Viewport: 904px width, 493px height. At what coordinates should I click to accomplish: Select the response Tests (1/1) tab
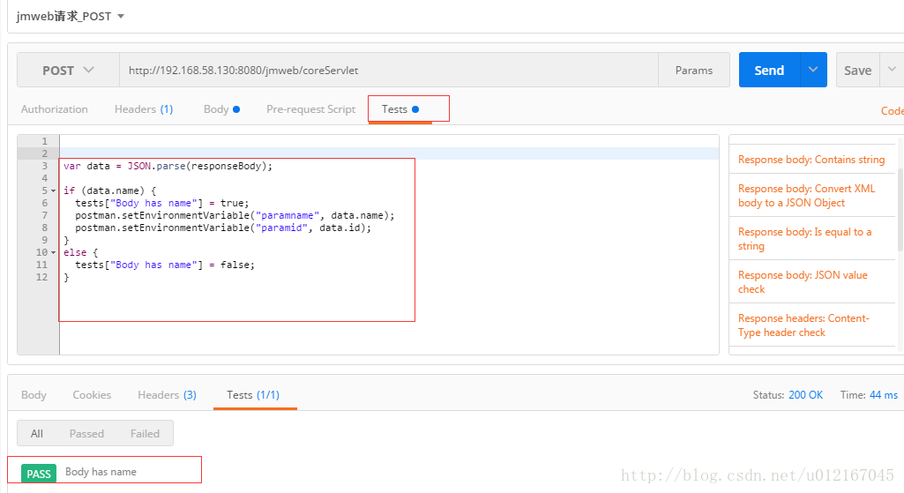(253, 395)
